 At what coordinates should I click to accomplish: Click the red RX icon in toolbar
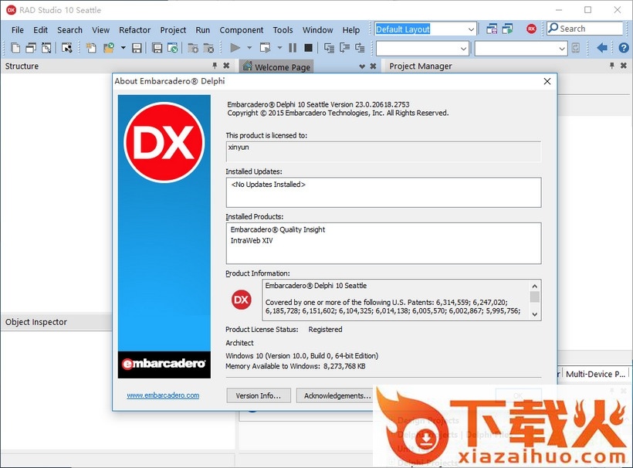[x=531, y=29]
